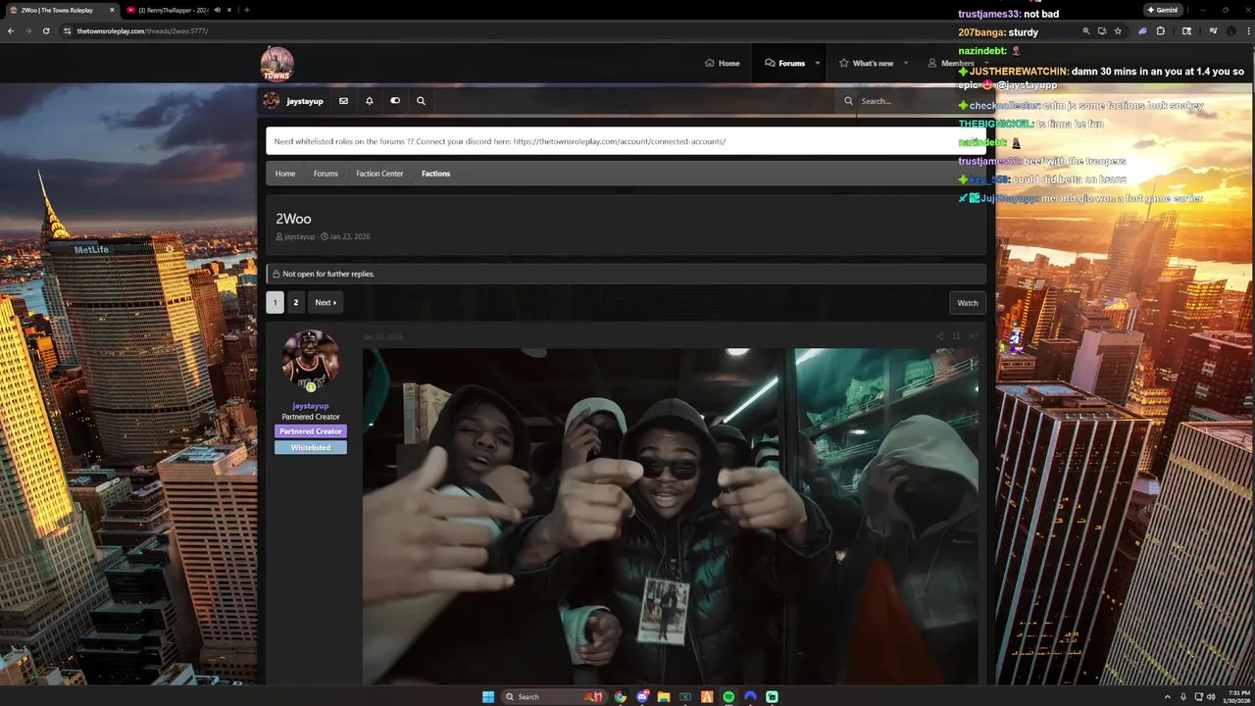The height and width of the screenshot is (706, 1255).
Task: Follow the connected-accounts link in notice
Action: coord(619,141)
